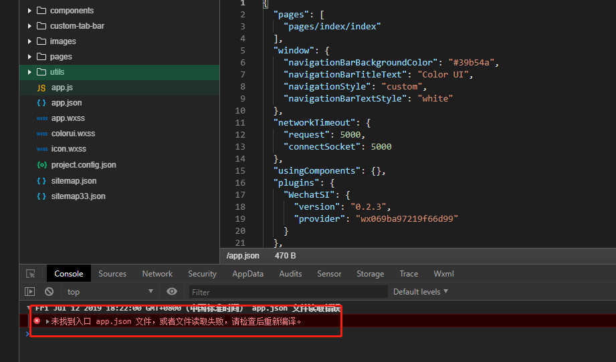Screen dimensions: 616x362
Task: Focus the console Filter field
Action: [x=288, y=292]
